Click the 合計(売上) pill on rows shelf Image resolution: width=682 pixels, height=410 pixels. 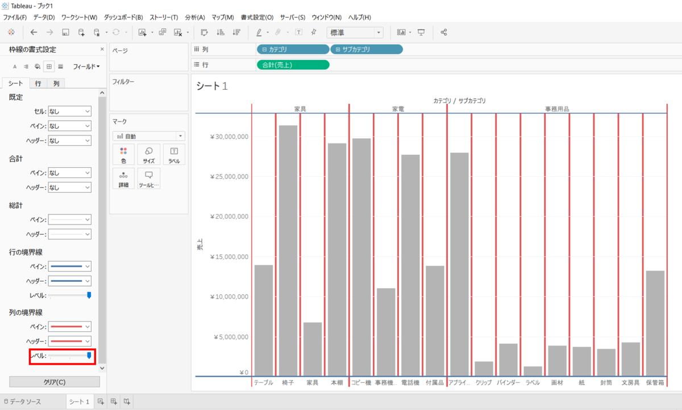click(293, 65)
